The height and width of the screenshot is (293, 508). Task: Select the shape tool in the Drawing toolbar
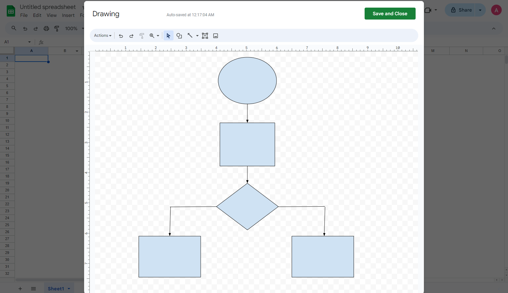coord(179,35)
